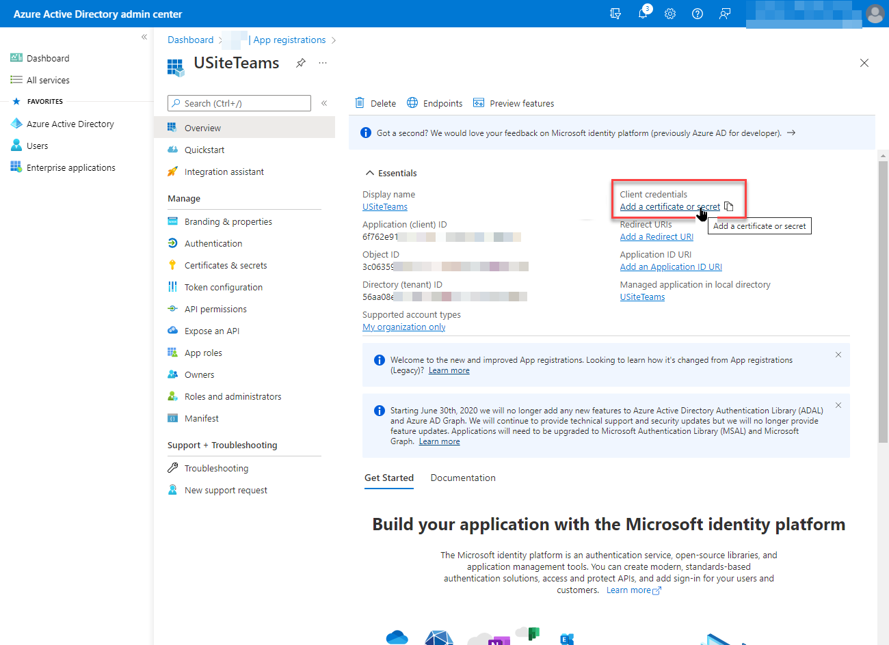Image resolution: width=889 pixels, height=645 pixels.
Task: Click Add a certificate or secret link
Action: pyautogui.click(x=669, y=207)
